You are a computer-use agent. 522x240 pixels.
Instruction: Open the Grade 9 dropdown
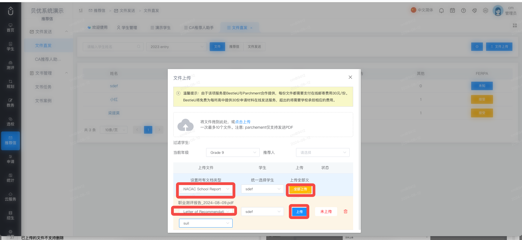[x=233, y=152]
